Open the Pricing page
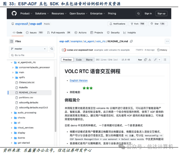Screen dimensions: 179x154 pos(112,14)
